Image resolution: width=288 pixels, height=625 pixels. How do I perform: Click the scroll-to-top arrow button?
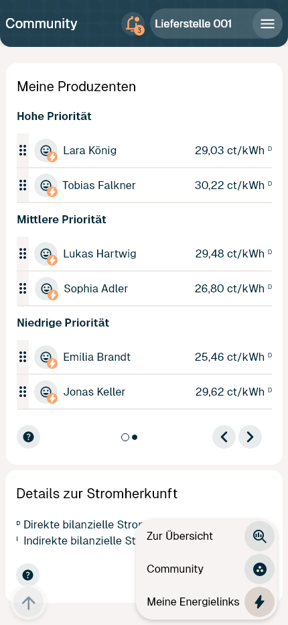pos(28,603)
